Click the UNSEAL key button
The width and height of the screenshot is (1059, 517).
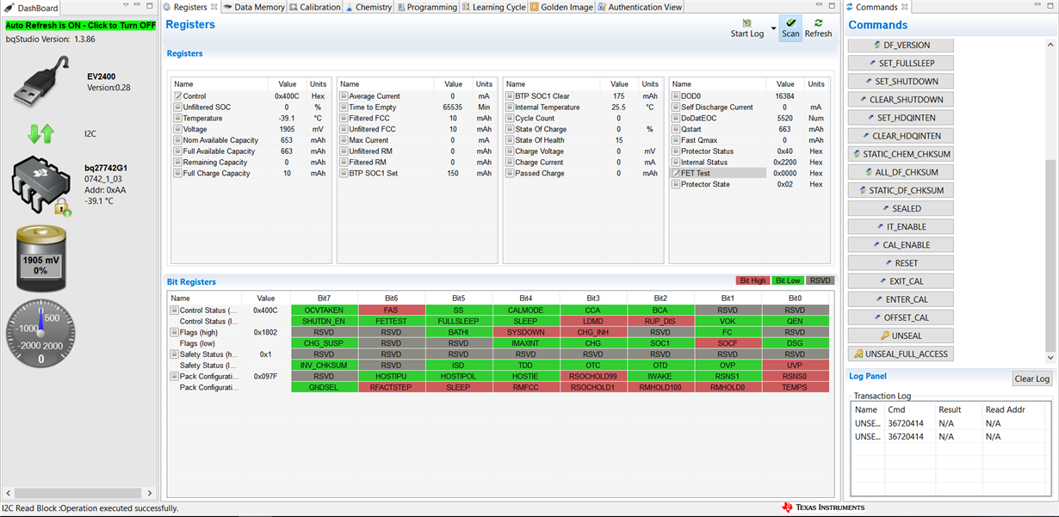click(901, 335)
